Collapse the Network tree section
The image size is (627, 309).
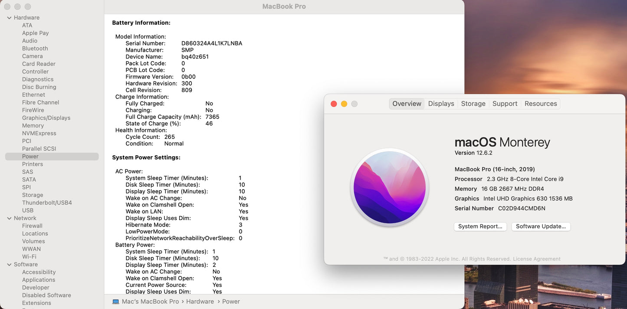click(9, 218)
